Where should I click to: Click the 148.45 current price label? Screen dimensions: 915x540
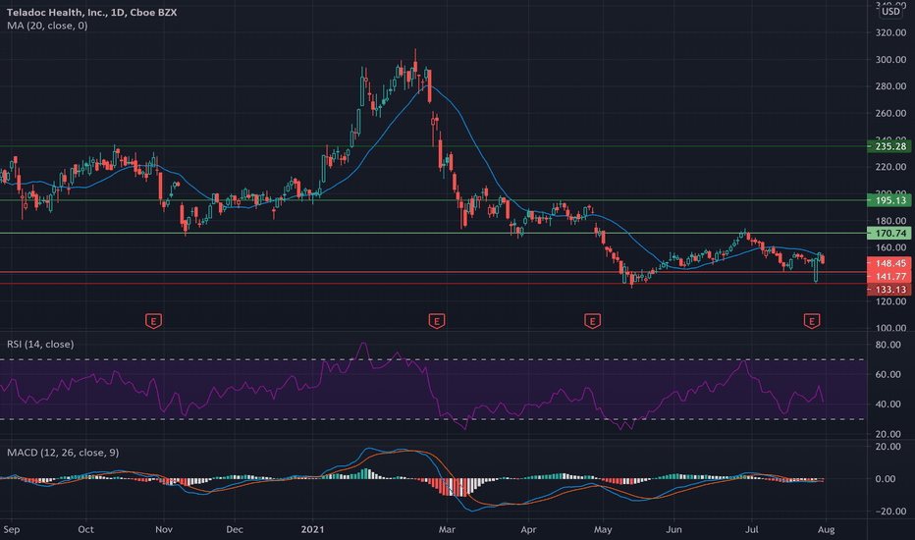[x=889, y=263]
